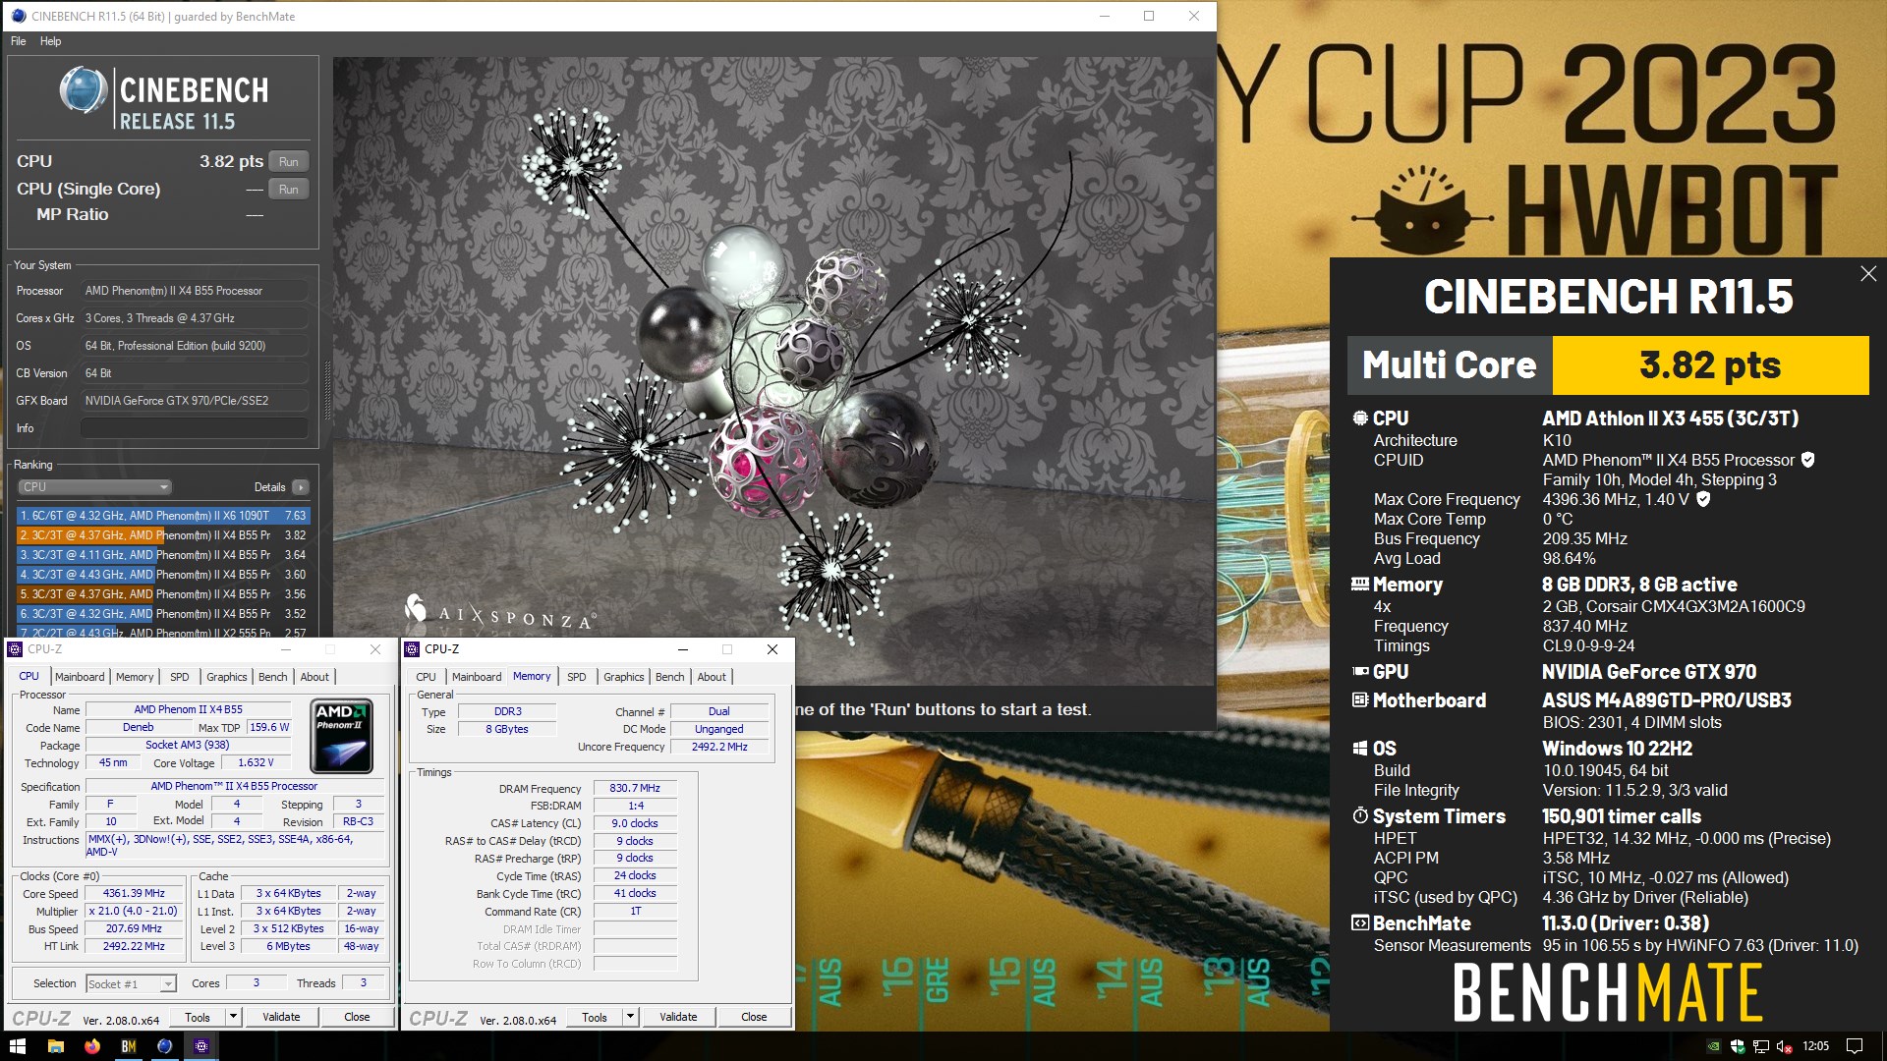Select ranking row 3 scoring 3.64

click(x=163, y=555)
